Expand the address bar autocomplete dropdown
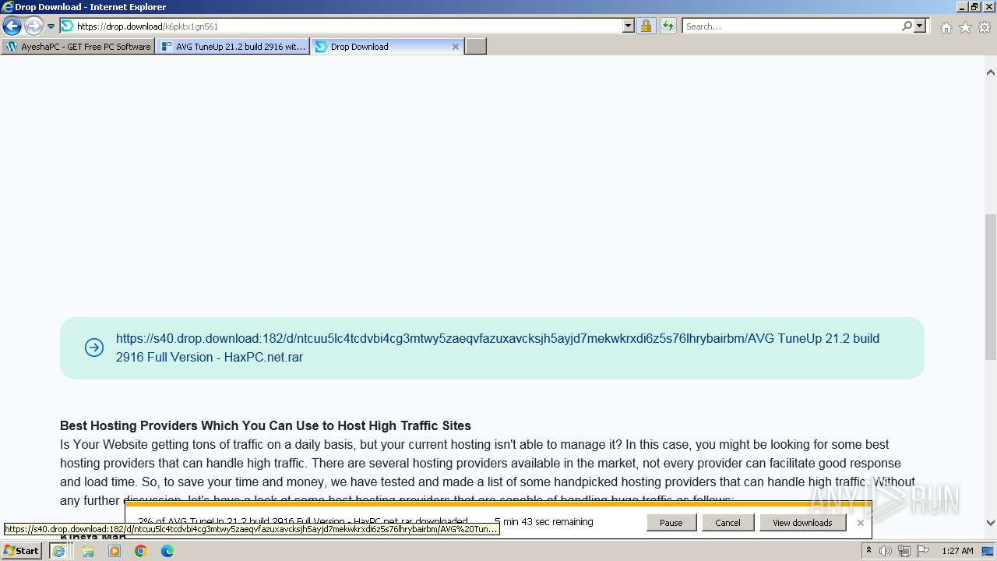This screenshot has height=561, width=997. pos(629,26)
